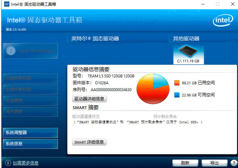238x168 pixels.
Task: Open the help question mark icon
Action: click(234, 163)
